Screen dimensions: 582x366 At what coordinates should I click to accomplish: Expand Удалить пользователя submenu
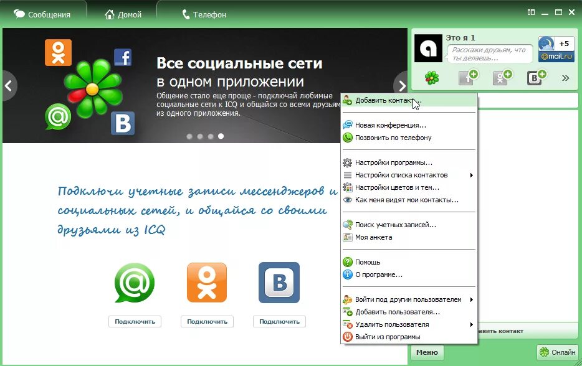(x=409, y=324)
